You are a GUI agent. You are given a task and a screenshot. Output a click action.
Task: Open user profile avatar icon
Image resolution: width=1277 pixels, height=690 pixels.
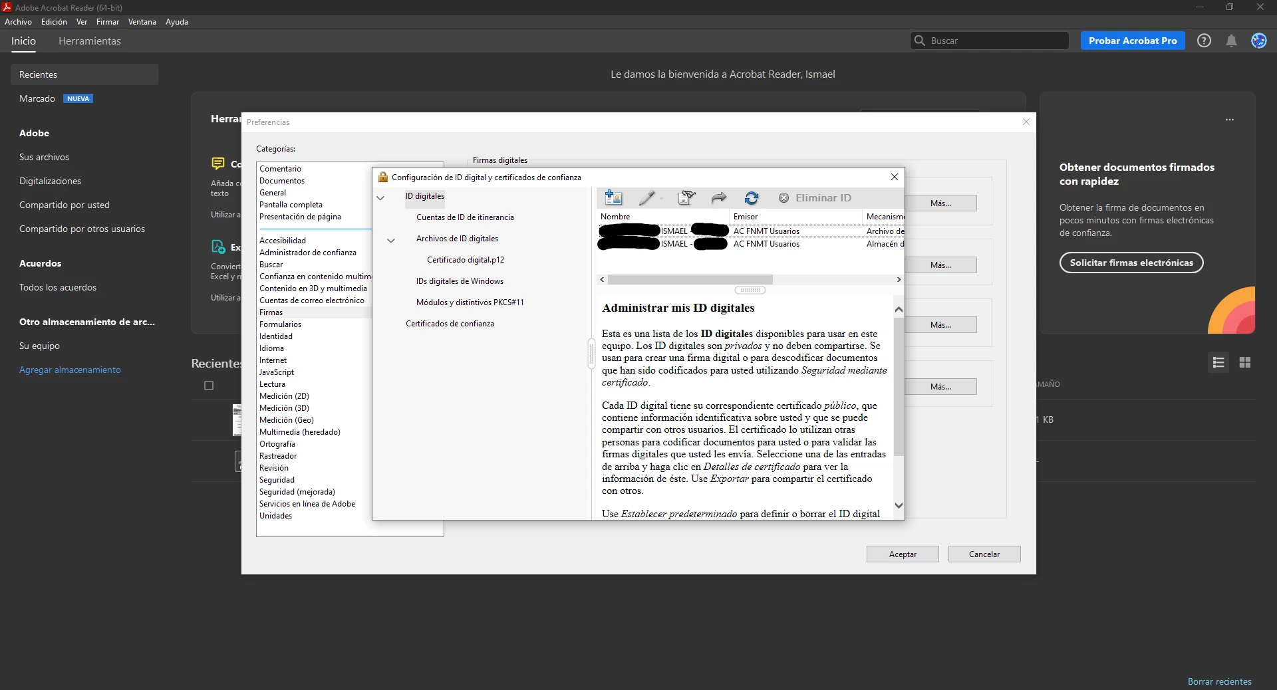click(x=1259, y=41)
